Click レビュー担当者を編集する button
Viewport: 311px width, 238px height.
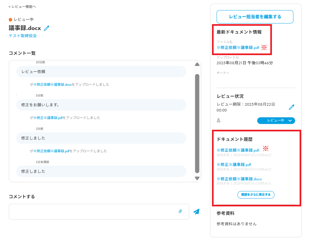[255, 17]
